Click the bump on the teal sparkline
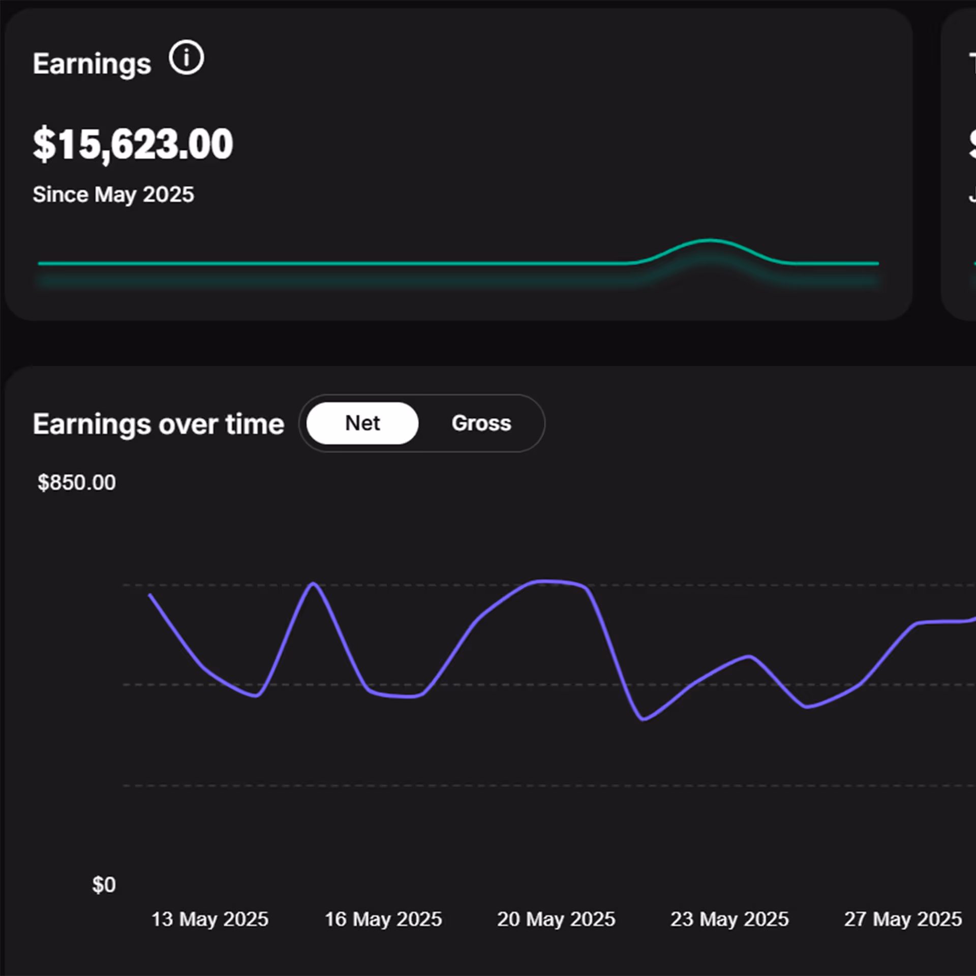 709,240
